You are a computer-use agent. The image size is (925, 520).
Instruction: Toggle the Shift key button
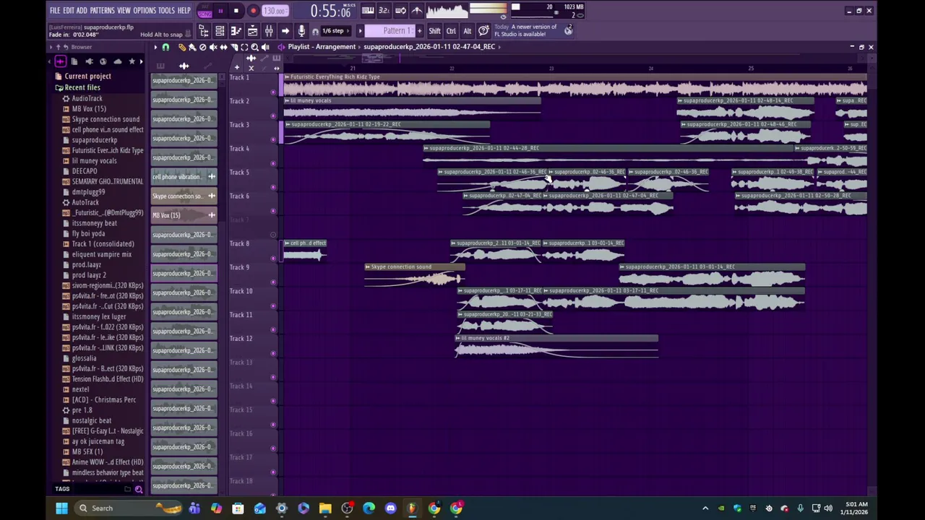(434, 31)
